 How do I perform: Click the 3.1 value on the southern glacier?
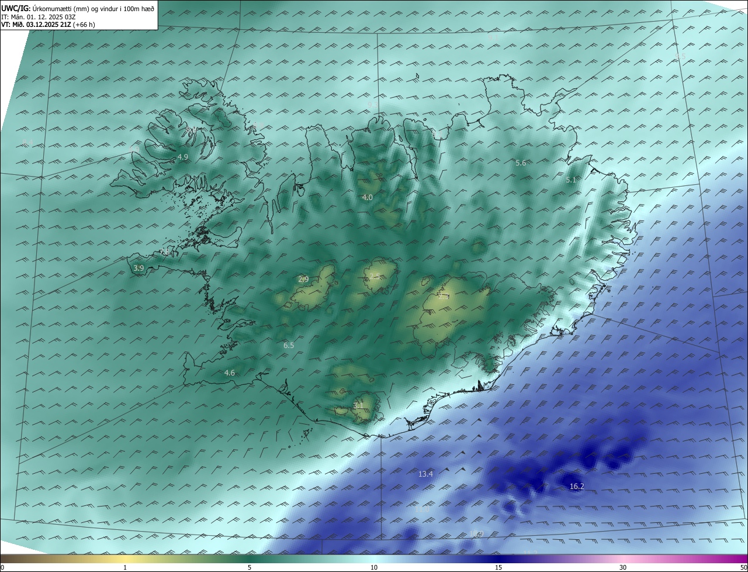pos(358,405)
